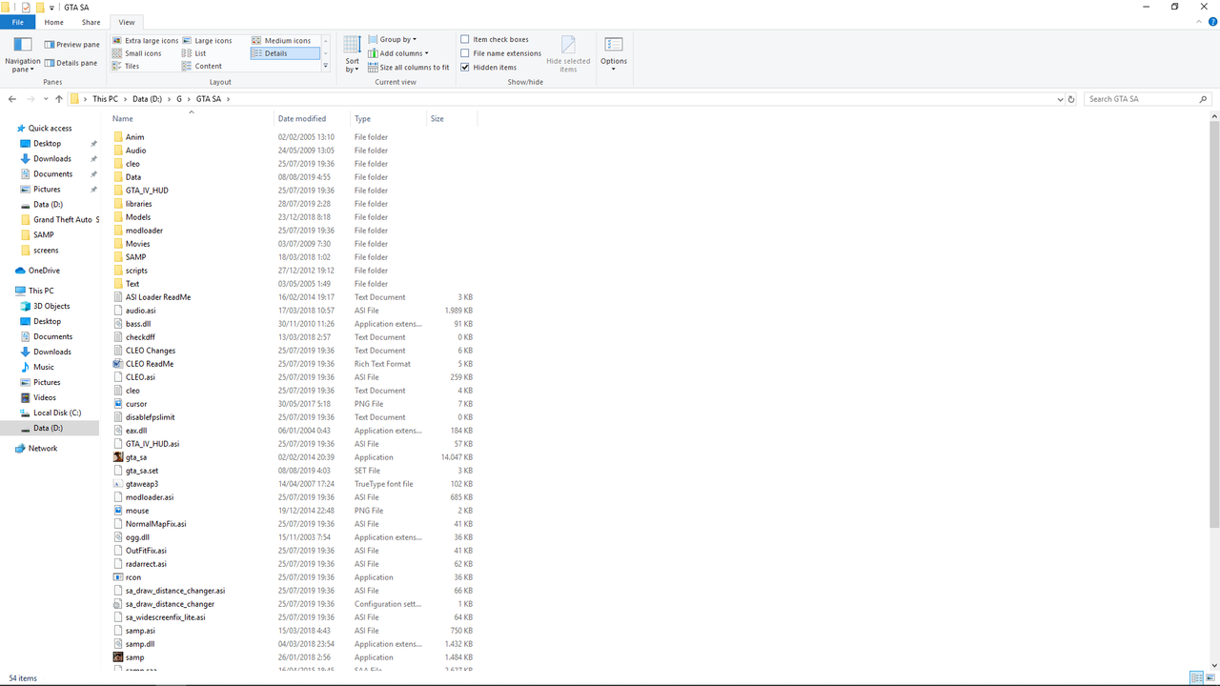This screenshot has width=1220, height=686.
Task: Open the Sort by dropdown
Action: (352, 54)
